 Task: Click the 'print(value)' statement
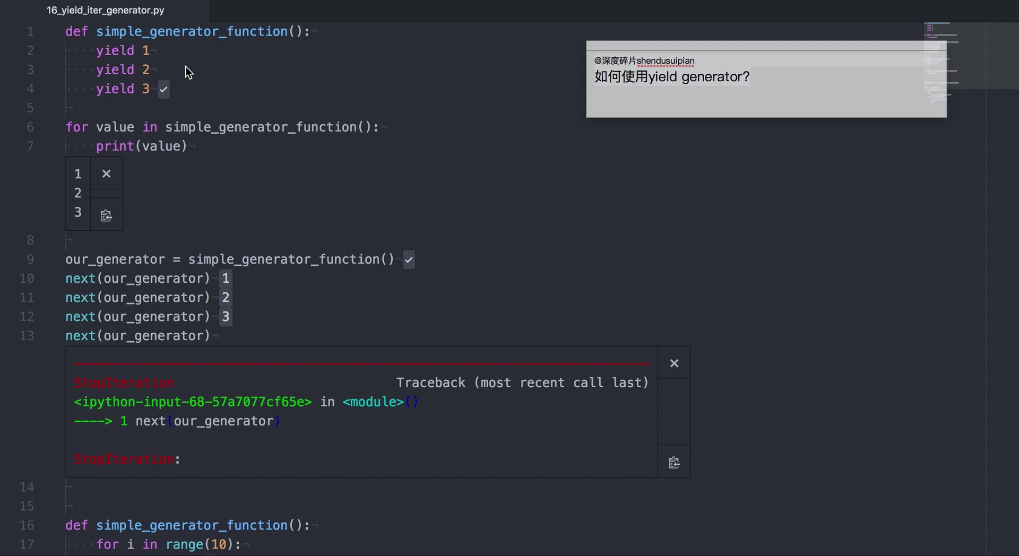(x=142, y=146)
